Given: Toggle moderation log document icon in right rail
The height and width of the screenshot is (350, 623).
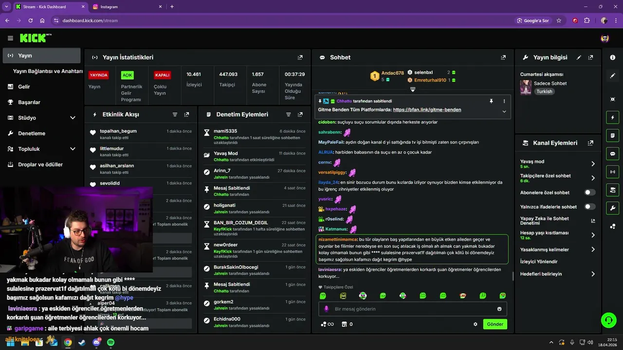Looking at the screenshot, I should pos(612,135).
